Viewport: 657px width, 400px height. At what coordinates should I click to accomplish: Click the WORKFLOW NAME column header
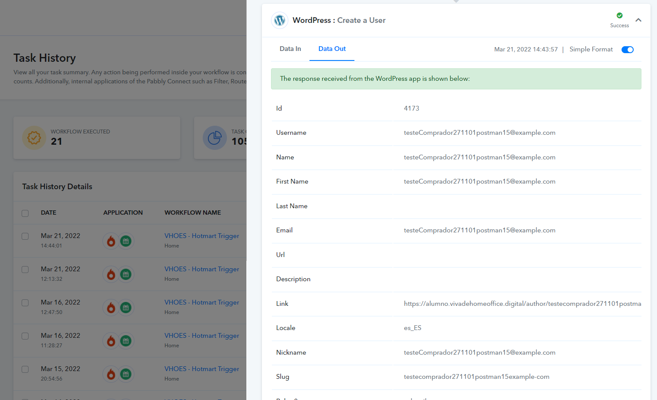pos(192,213)
